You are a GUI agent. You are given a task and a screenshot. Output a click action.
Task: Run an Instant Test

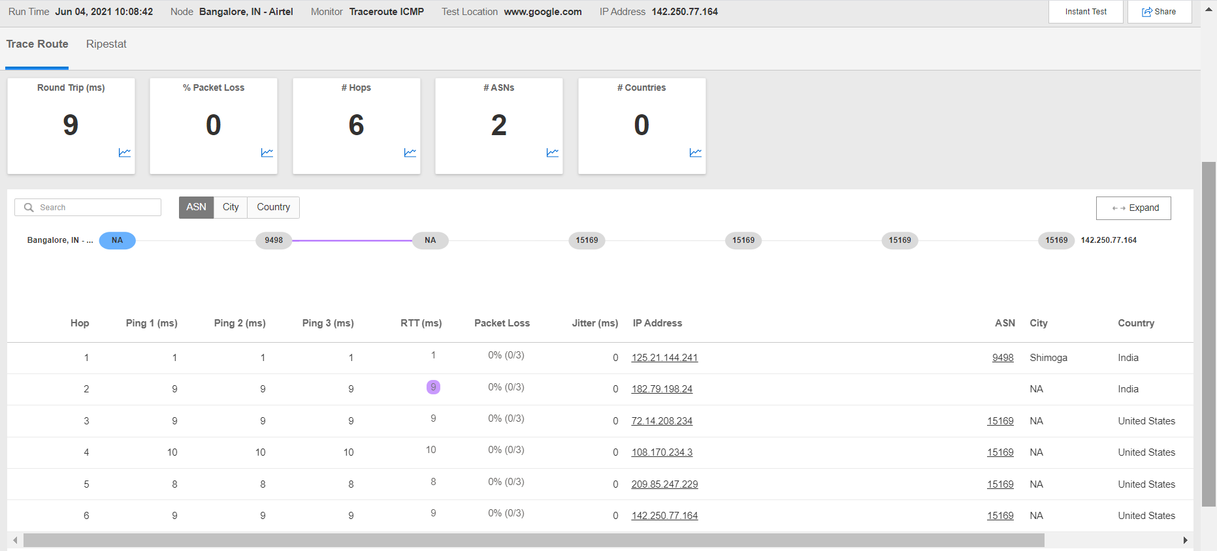[1086, 12]
